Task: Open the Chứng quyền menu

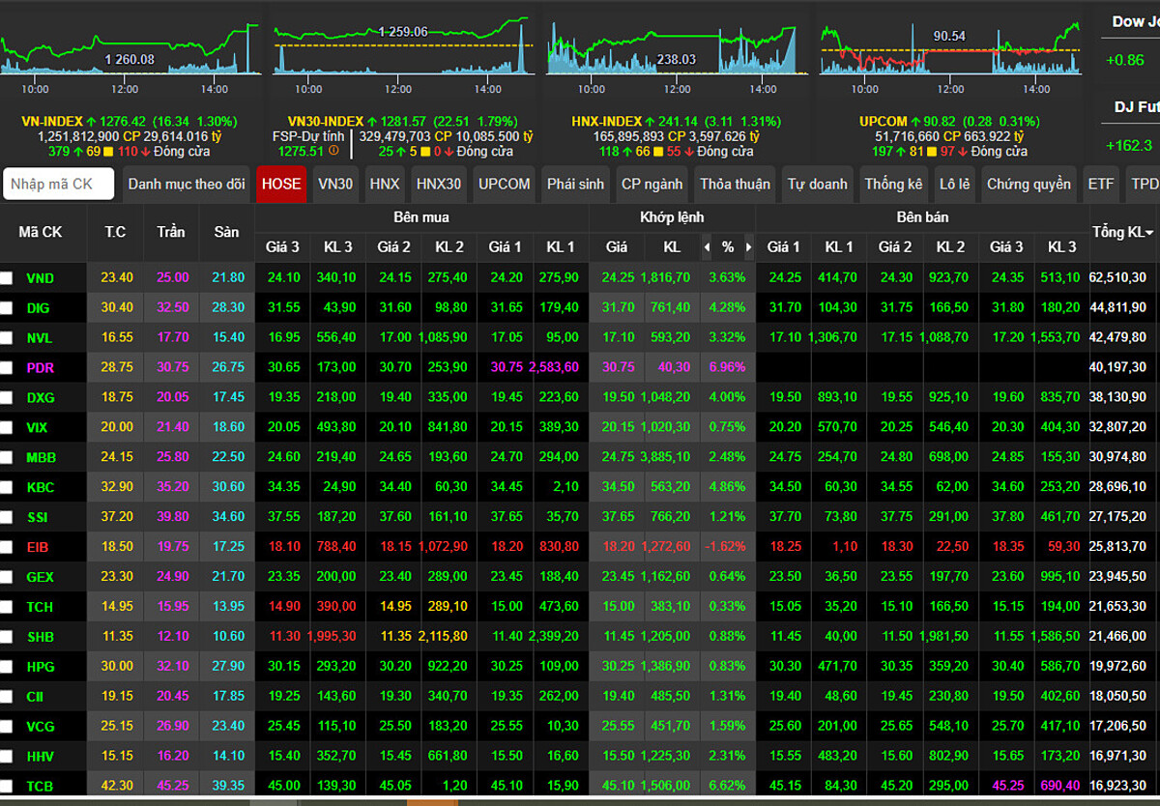Action: pyautogui.click(x=1029, y=184)
